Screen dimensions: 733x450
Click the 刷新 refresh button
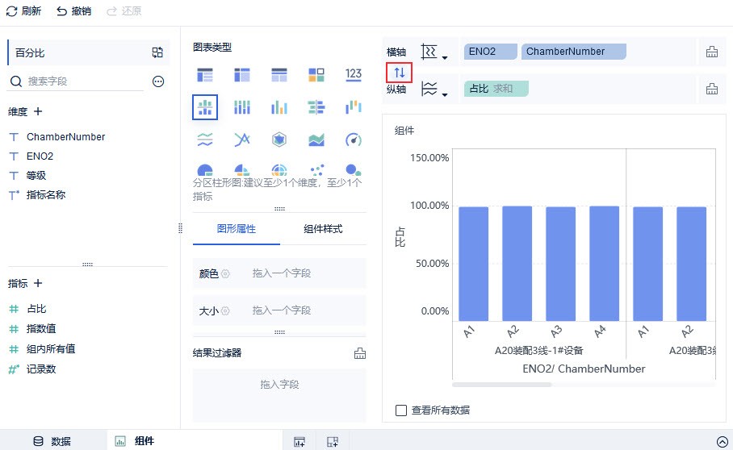(23, 11)
